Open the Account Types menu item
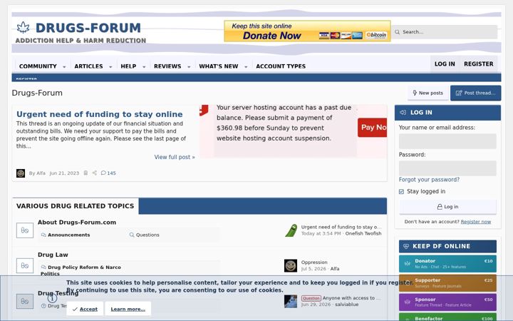 281,66
